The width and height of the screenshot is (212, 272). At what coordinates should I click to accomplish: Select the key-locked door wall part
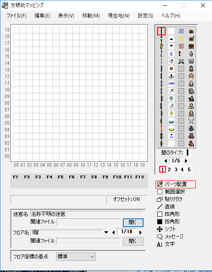point(161,46)
